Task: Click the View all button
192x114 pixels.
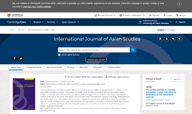Action: [176, 79]
